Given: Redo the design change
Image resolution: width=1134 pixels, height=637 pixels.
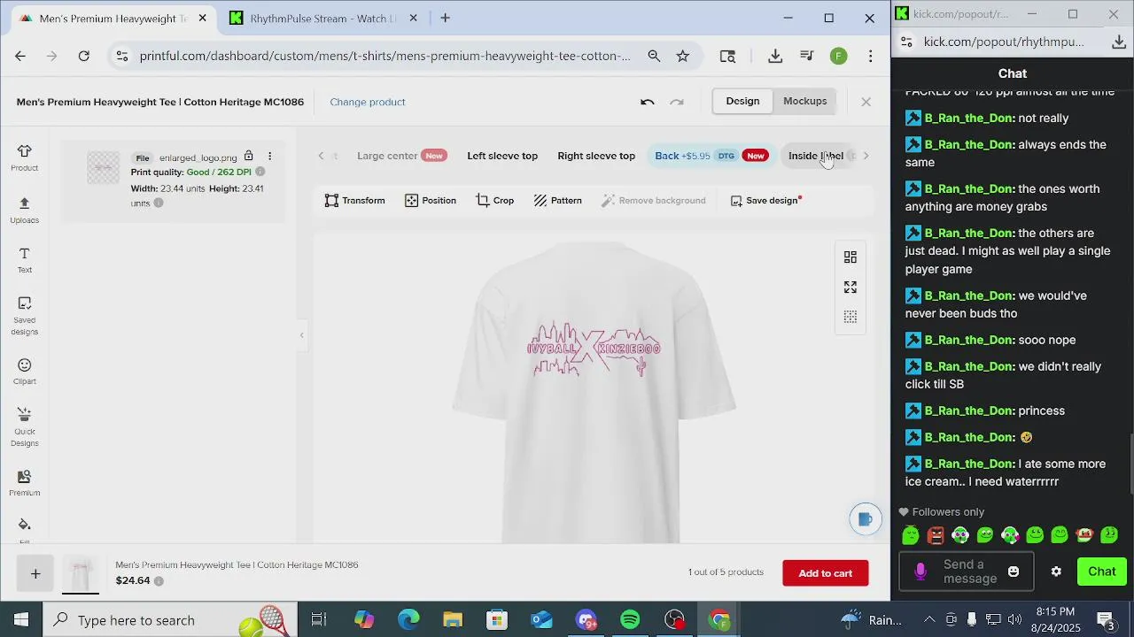Looking at the screenshot, I should [677, 102].
